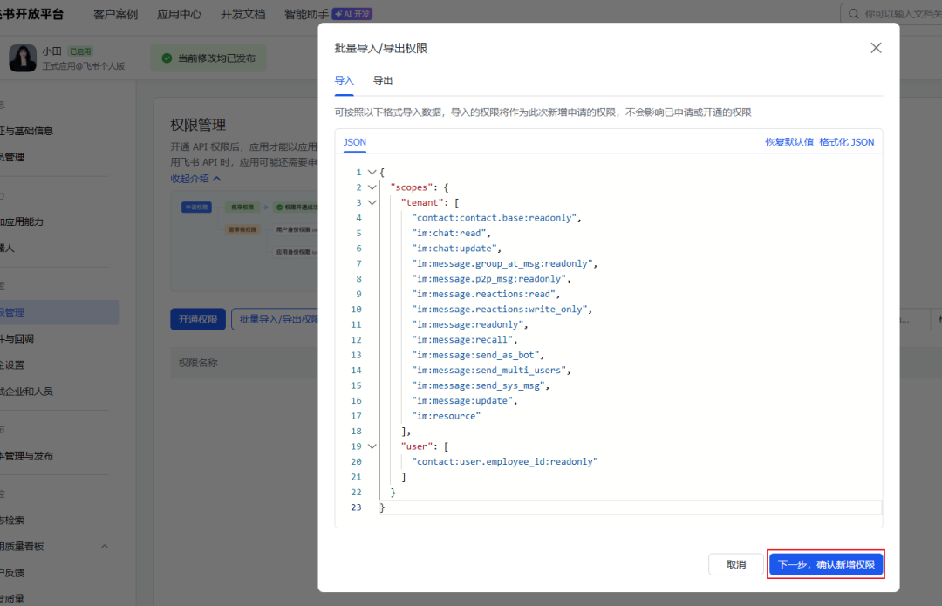Click the AI 开发 badge
Viewport: 942px width, 606px height.
(352, 14)
